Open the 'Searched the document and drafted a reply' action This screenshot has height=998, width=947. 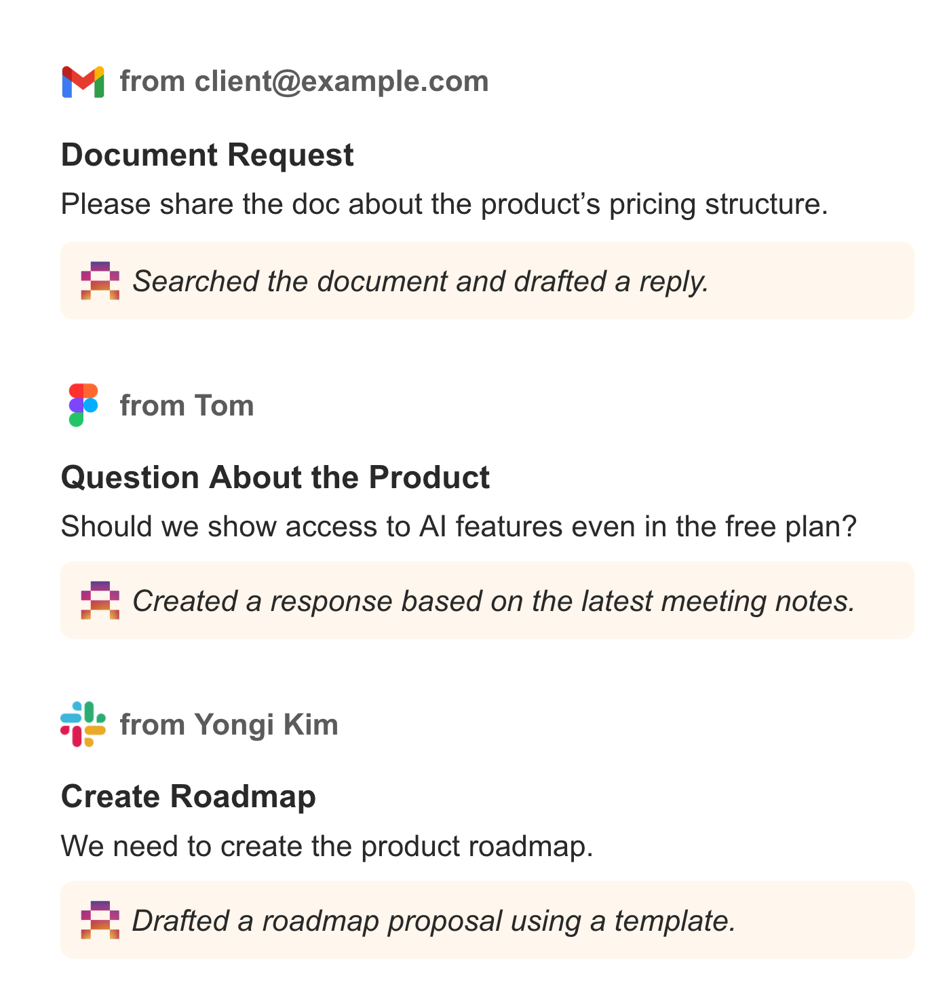488,280
